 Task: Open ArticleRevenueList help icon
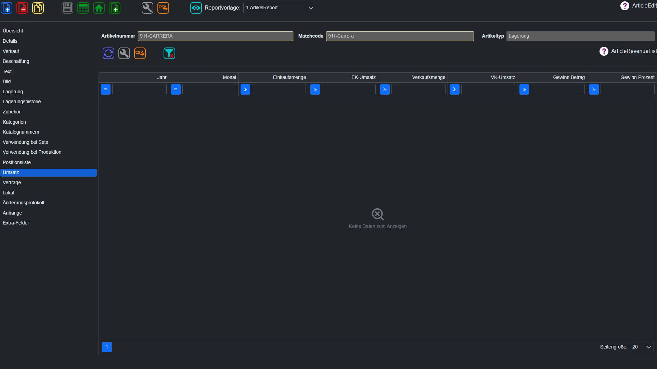(604, 51)
